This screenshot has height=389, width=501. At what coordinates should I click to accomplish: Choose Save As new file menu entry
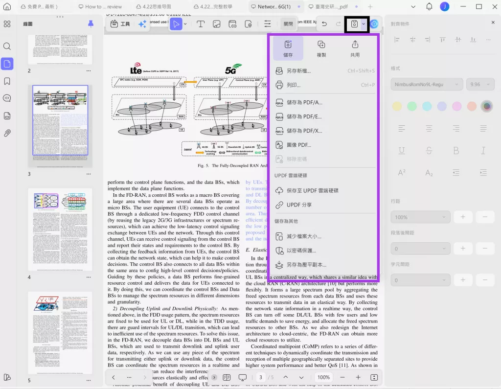point(325,70)
